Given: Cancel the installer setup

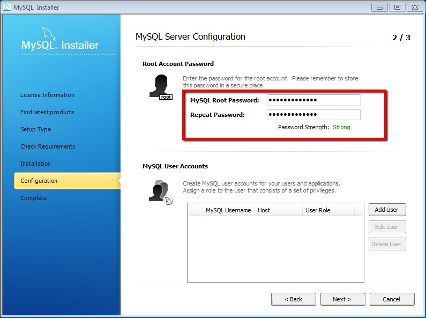Looking at the screenshot, I should point(392,299).
